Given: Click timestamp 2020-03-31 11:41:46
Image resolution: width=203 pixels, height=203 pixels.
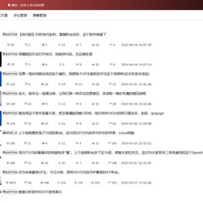Looking at the screenshot, I should tap(136, 84).
